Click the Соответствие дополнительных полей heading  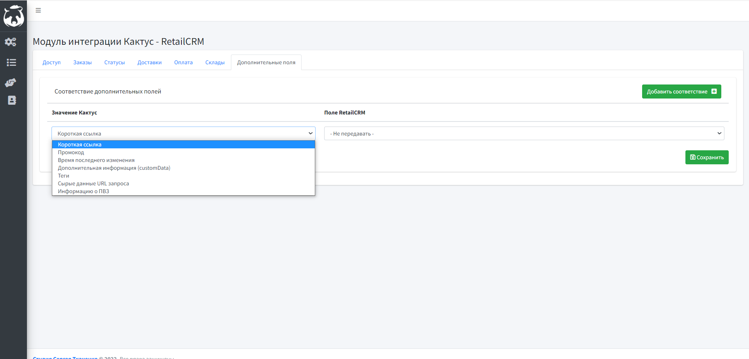(108, 92)
